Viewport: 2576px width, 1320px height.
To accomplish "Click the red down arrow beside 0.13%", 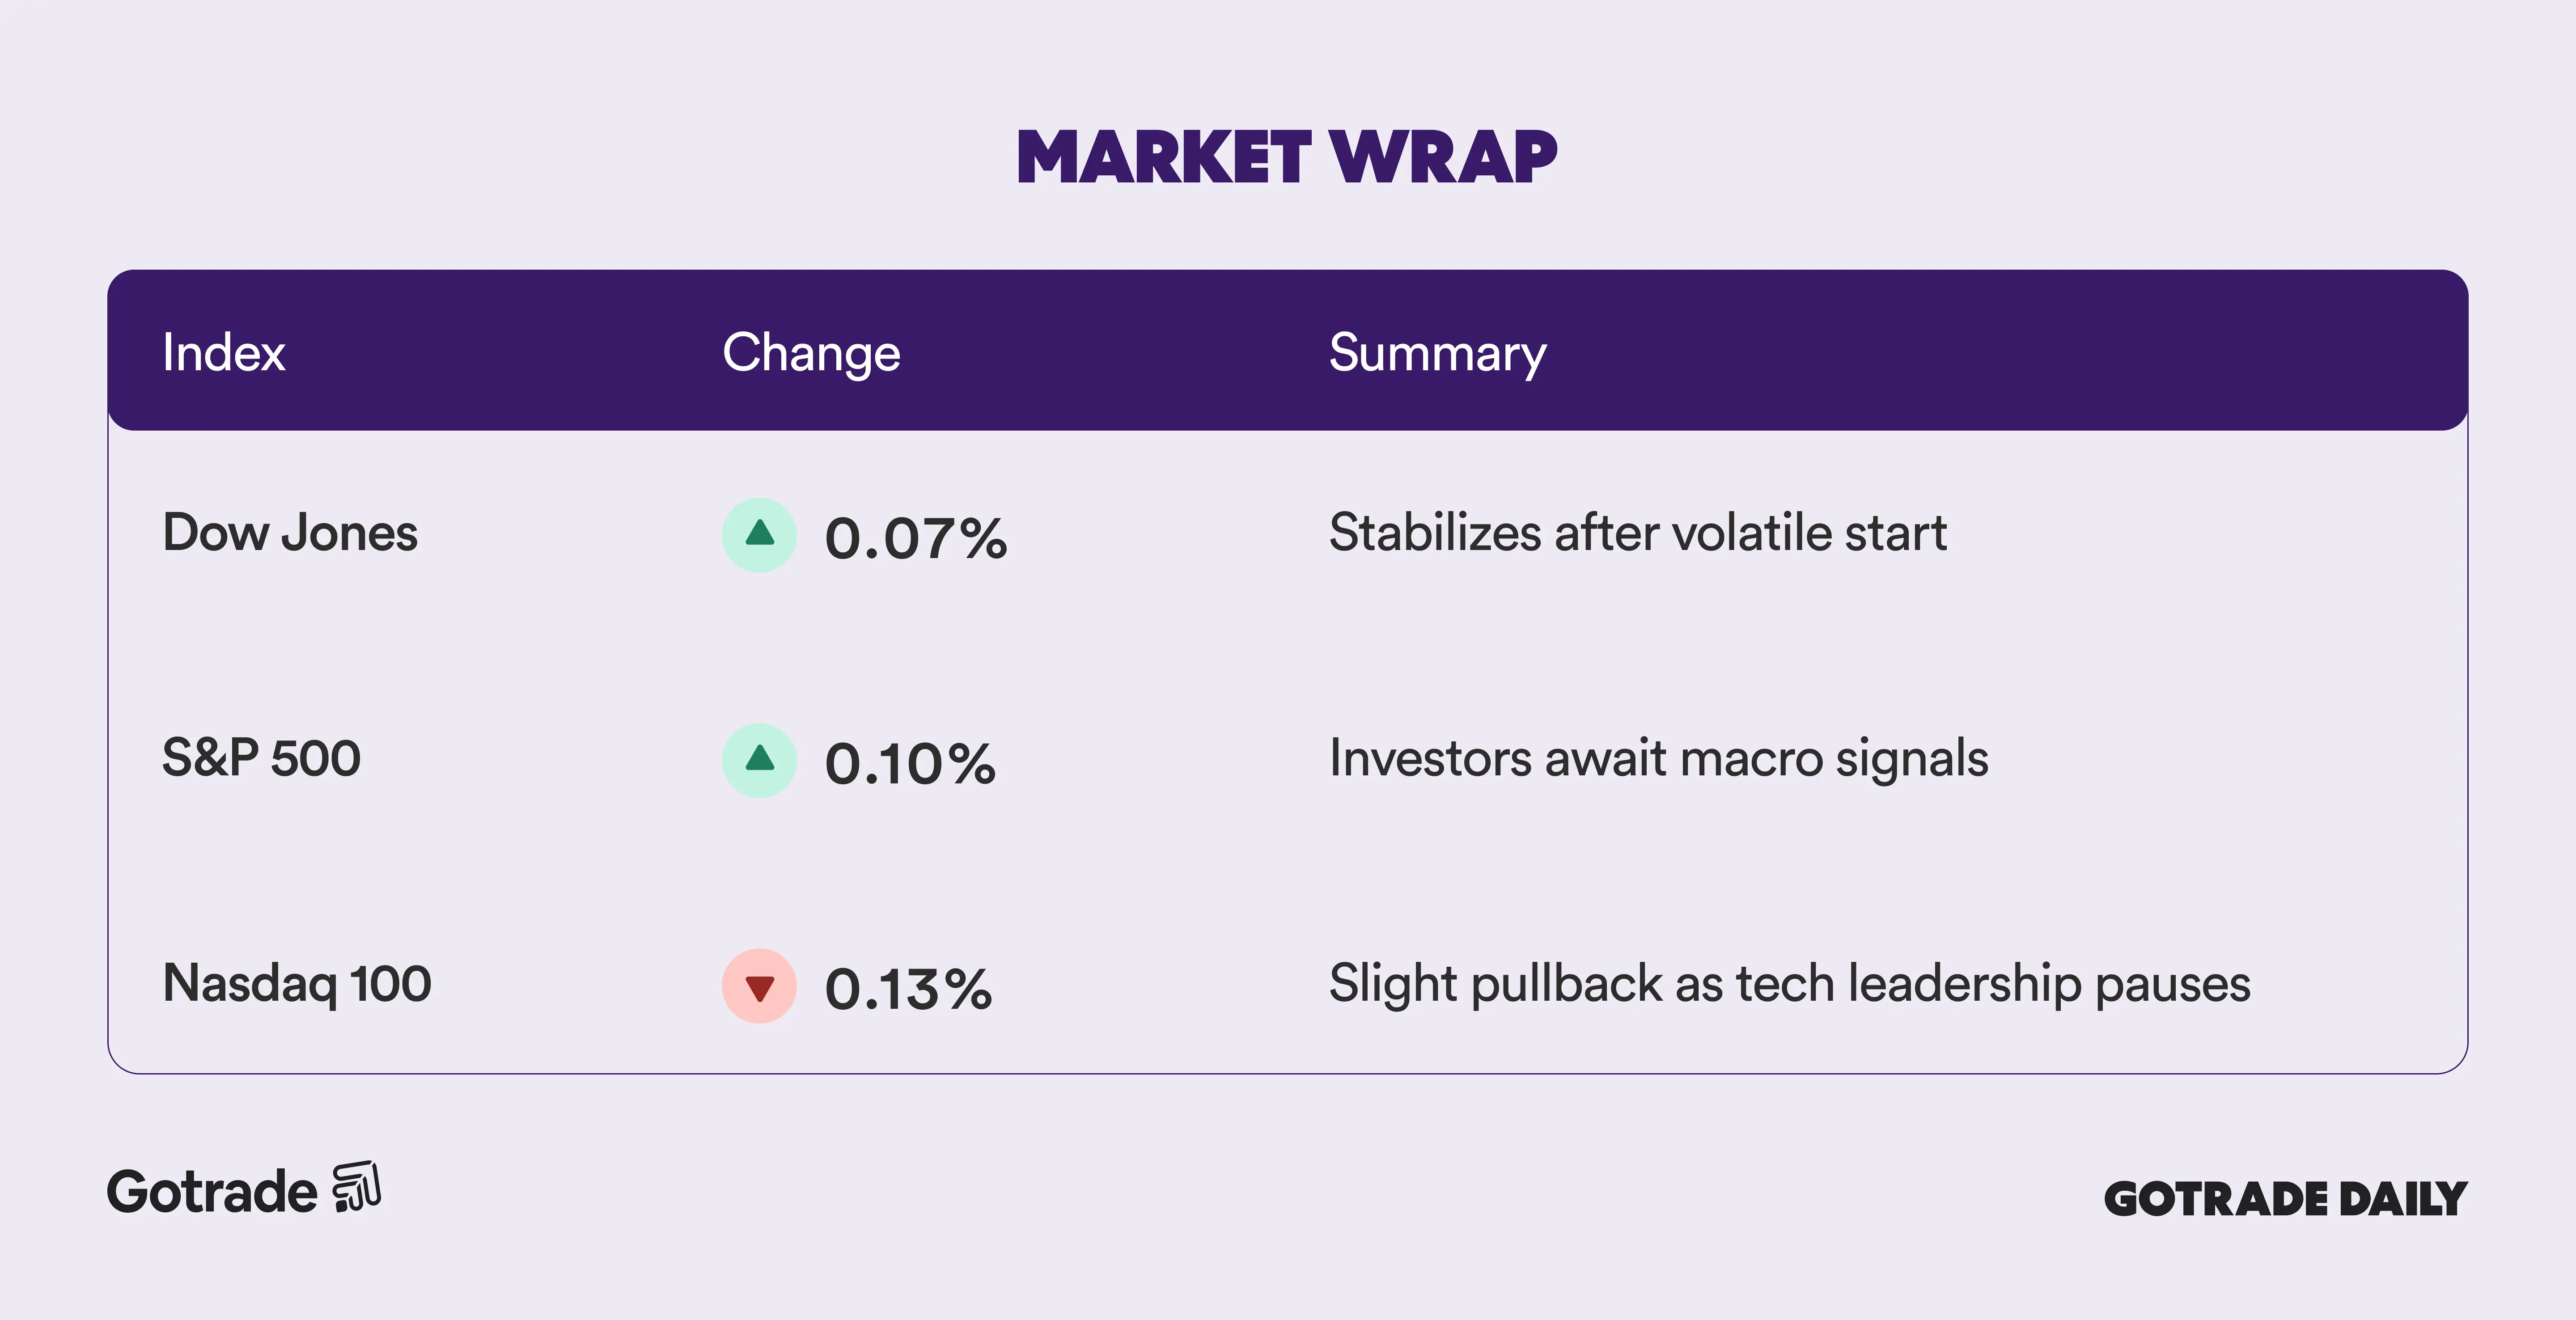I will coord(759,986).
